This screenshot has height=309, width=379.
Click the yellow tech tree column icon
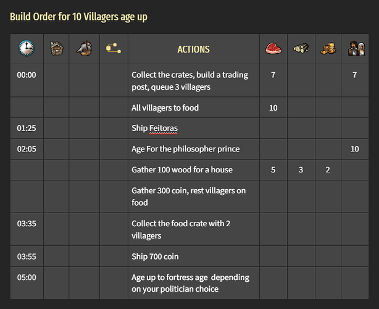[x=113, y=49]
